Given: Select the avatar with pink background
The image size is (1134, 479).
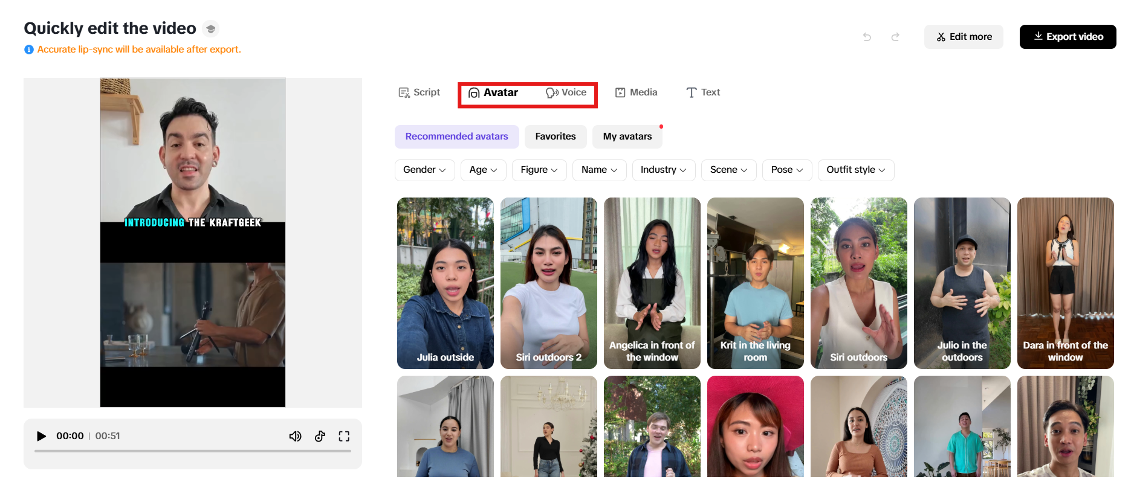Looking at the screenshot, I should (x=756, y=427).
